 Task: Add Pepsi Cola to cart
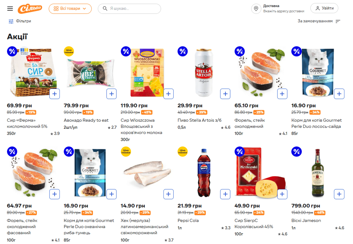225,194
